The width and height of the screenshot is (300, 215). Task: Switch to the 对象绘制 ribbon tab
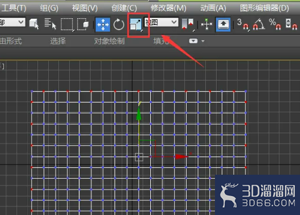coord(109,41)
